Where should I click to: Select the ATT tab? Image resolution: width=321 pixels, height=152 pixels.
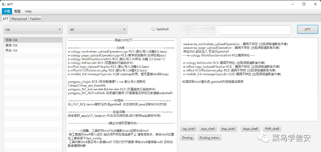pos(5,19)
